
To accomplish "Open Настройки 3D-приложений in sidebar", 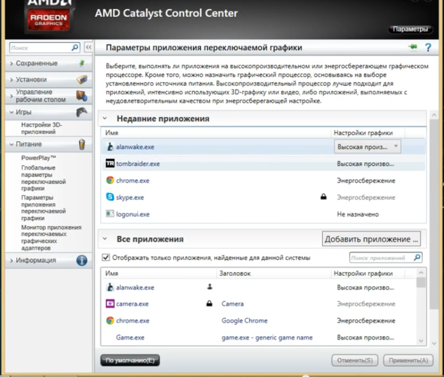I will (x=41, y=128).
